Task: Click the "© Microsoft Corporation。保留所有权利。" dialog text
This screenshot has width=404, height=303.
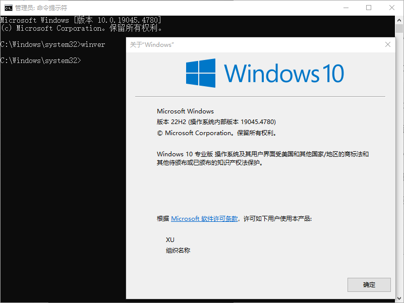Action: click(217, 133)
